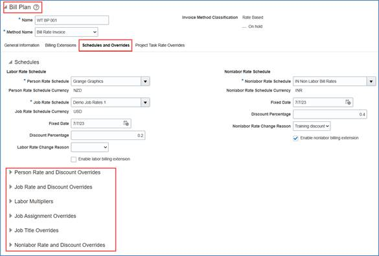Click Job Rate Schedule field Demo Job Rates 1
The height and width of the screenshot is (256, 379).
coord(106,102)
